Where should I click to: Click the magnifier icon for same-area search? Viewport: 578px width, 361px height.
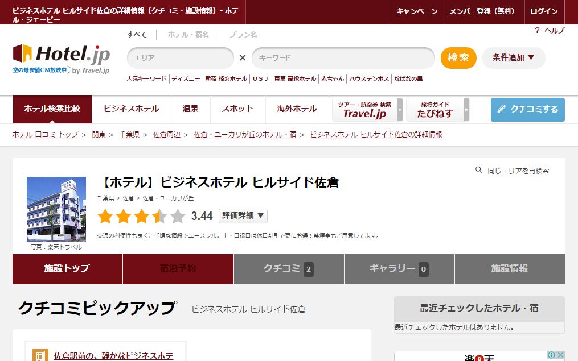pos(478,169)
